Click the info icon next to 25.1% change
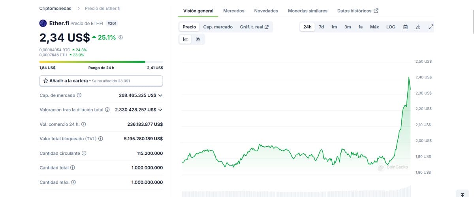This screenshot has height=197, width=474. (120, 37)
